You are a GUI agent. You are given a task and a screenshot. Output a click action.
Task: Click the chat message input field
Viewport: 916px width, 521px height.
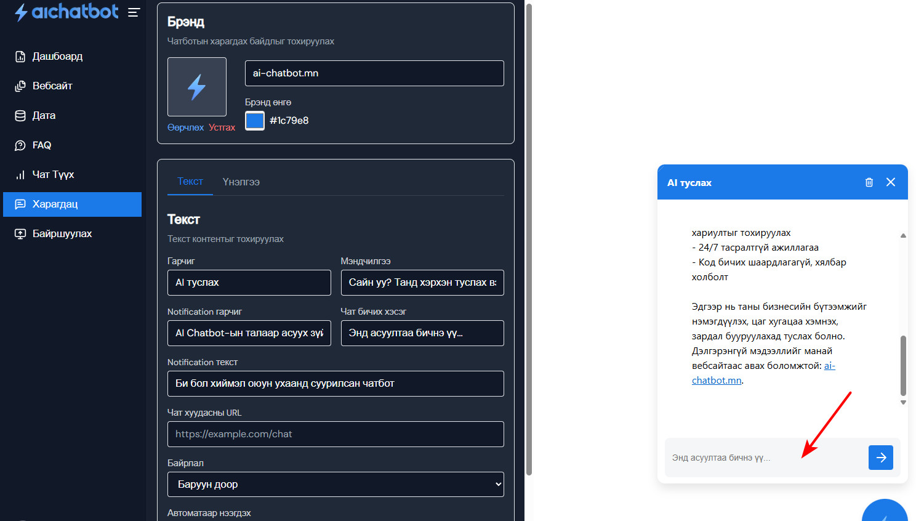(763, 458)
